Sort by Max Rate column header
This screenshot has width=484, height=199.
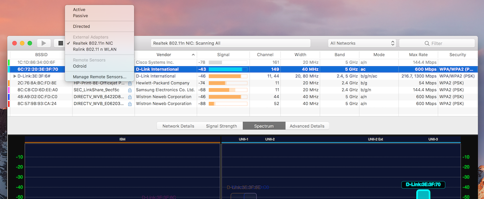tap(418, 55)
